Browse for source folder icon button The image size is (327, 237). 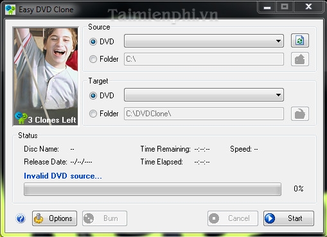point(300,59)
